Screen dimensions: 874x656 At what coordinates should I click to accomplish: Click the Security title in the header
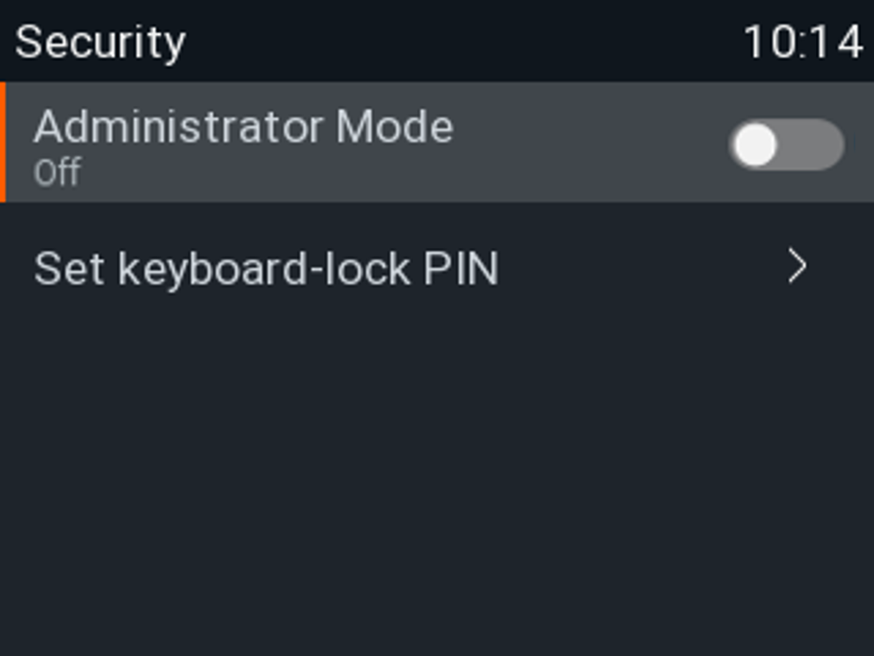point(100,41)
